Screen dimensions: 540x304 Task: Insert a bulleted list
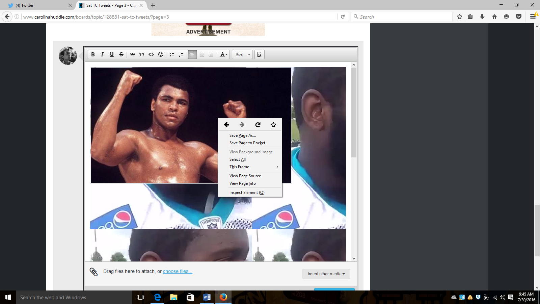[172, 54]
